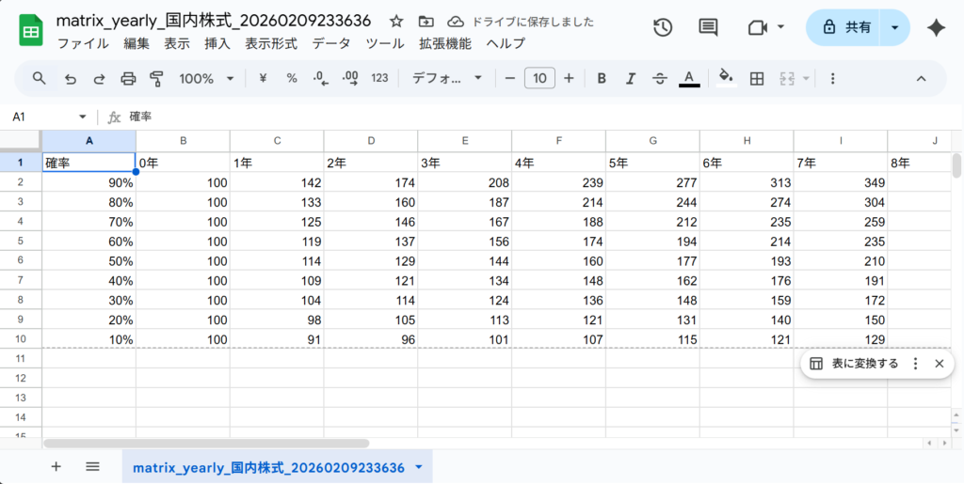
Task: Open the sheet tab dropdown arrow
Action: (x=418, y=467)
